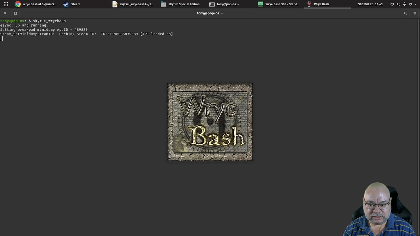Open a new terminal tab via the tab icon
Image resolution: width=420 pixels, height=236 pixels.
click(x=15, y=13)
